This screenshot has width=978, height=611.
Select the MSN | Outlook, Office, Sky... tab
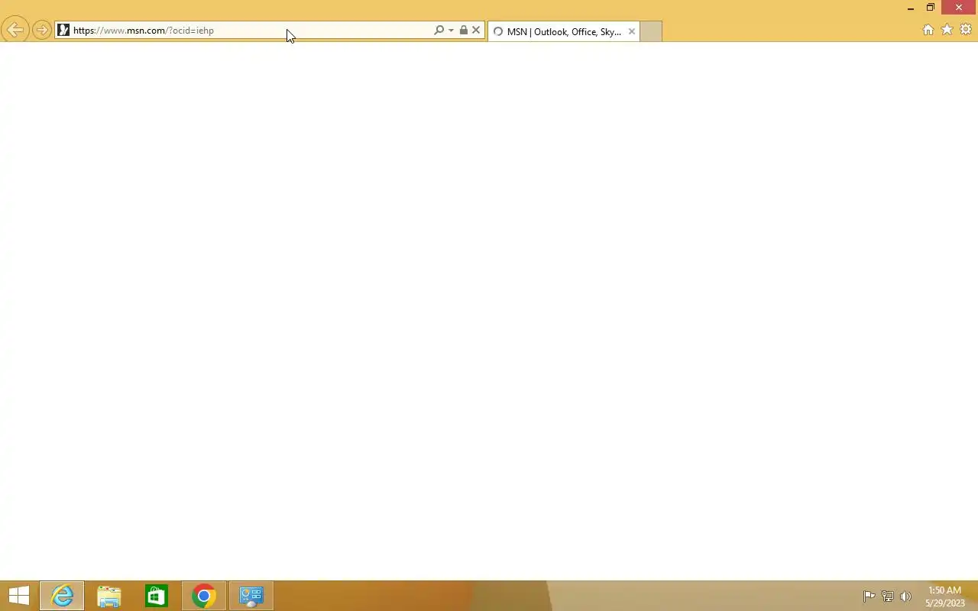pos(564,31)
